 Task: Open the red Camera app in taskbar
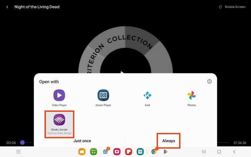click(x=117, y=152)
